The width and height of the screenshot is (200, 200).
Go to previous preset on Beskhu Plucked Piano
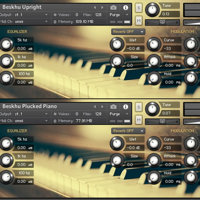pos(95,106)
